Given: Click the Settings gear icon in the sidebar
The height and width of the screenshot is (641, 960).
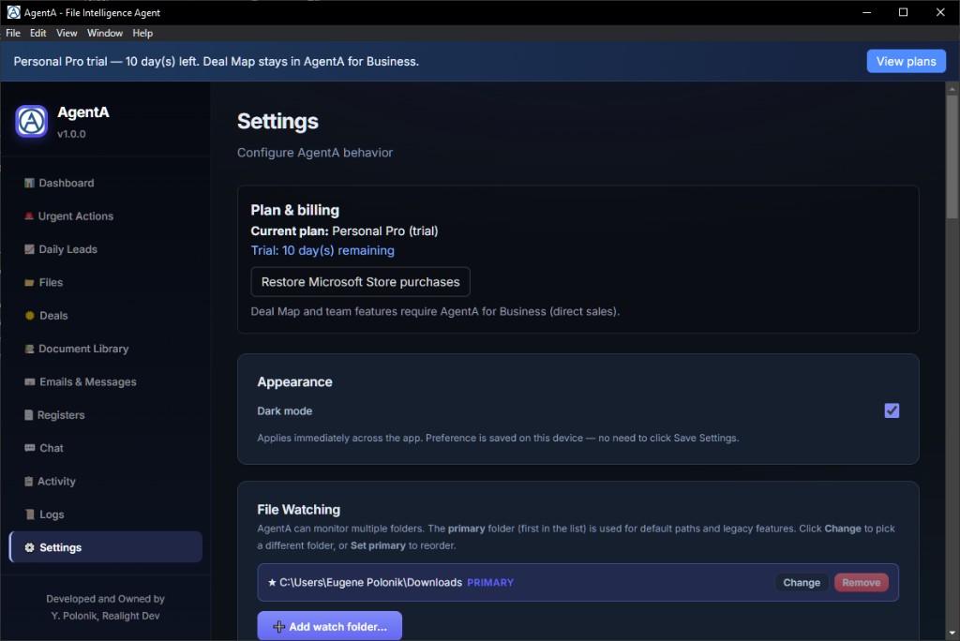Looking at the screenshot, I should 29,547.
